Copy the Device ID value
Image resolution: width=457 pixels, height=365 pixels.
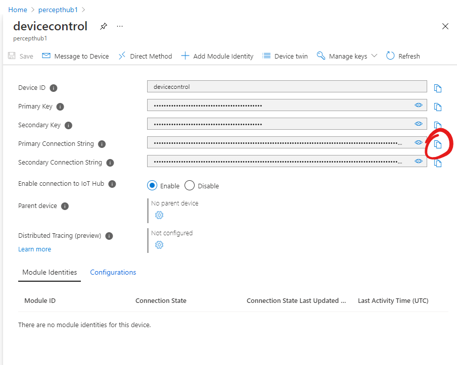[x=438, y=88]
